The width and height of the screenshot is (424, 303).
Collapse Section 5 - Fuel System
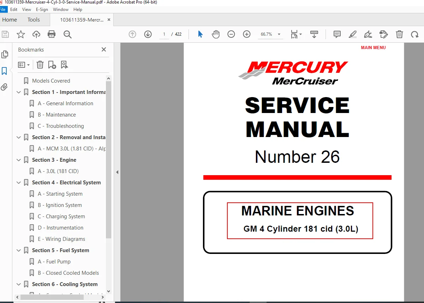click(x=19, y=250)
